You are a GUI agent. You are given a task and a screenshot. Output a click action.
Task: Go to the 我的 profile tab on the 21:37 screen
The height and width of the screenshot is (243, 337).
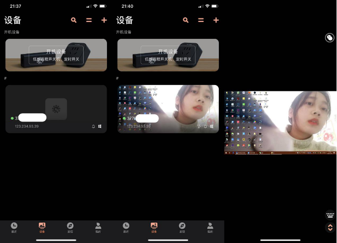pyautogui.click(x=98, y=227)
